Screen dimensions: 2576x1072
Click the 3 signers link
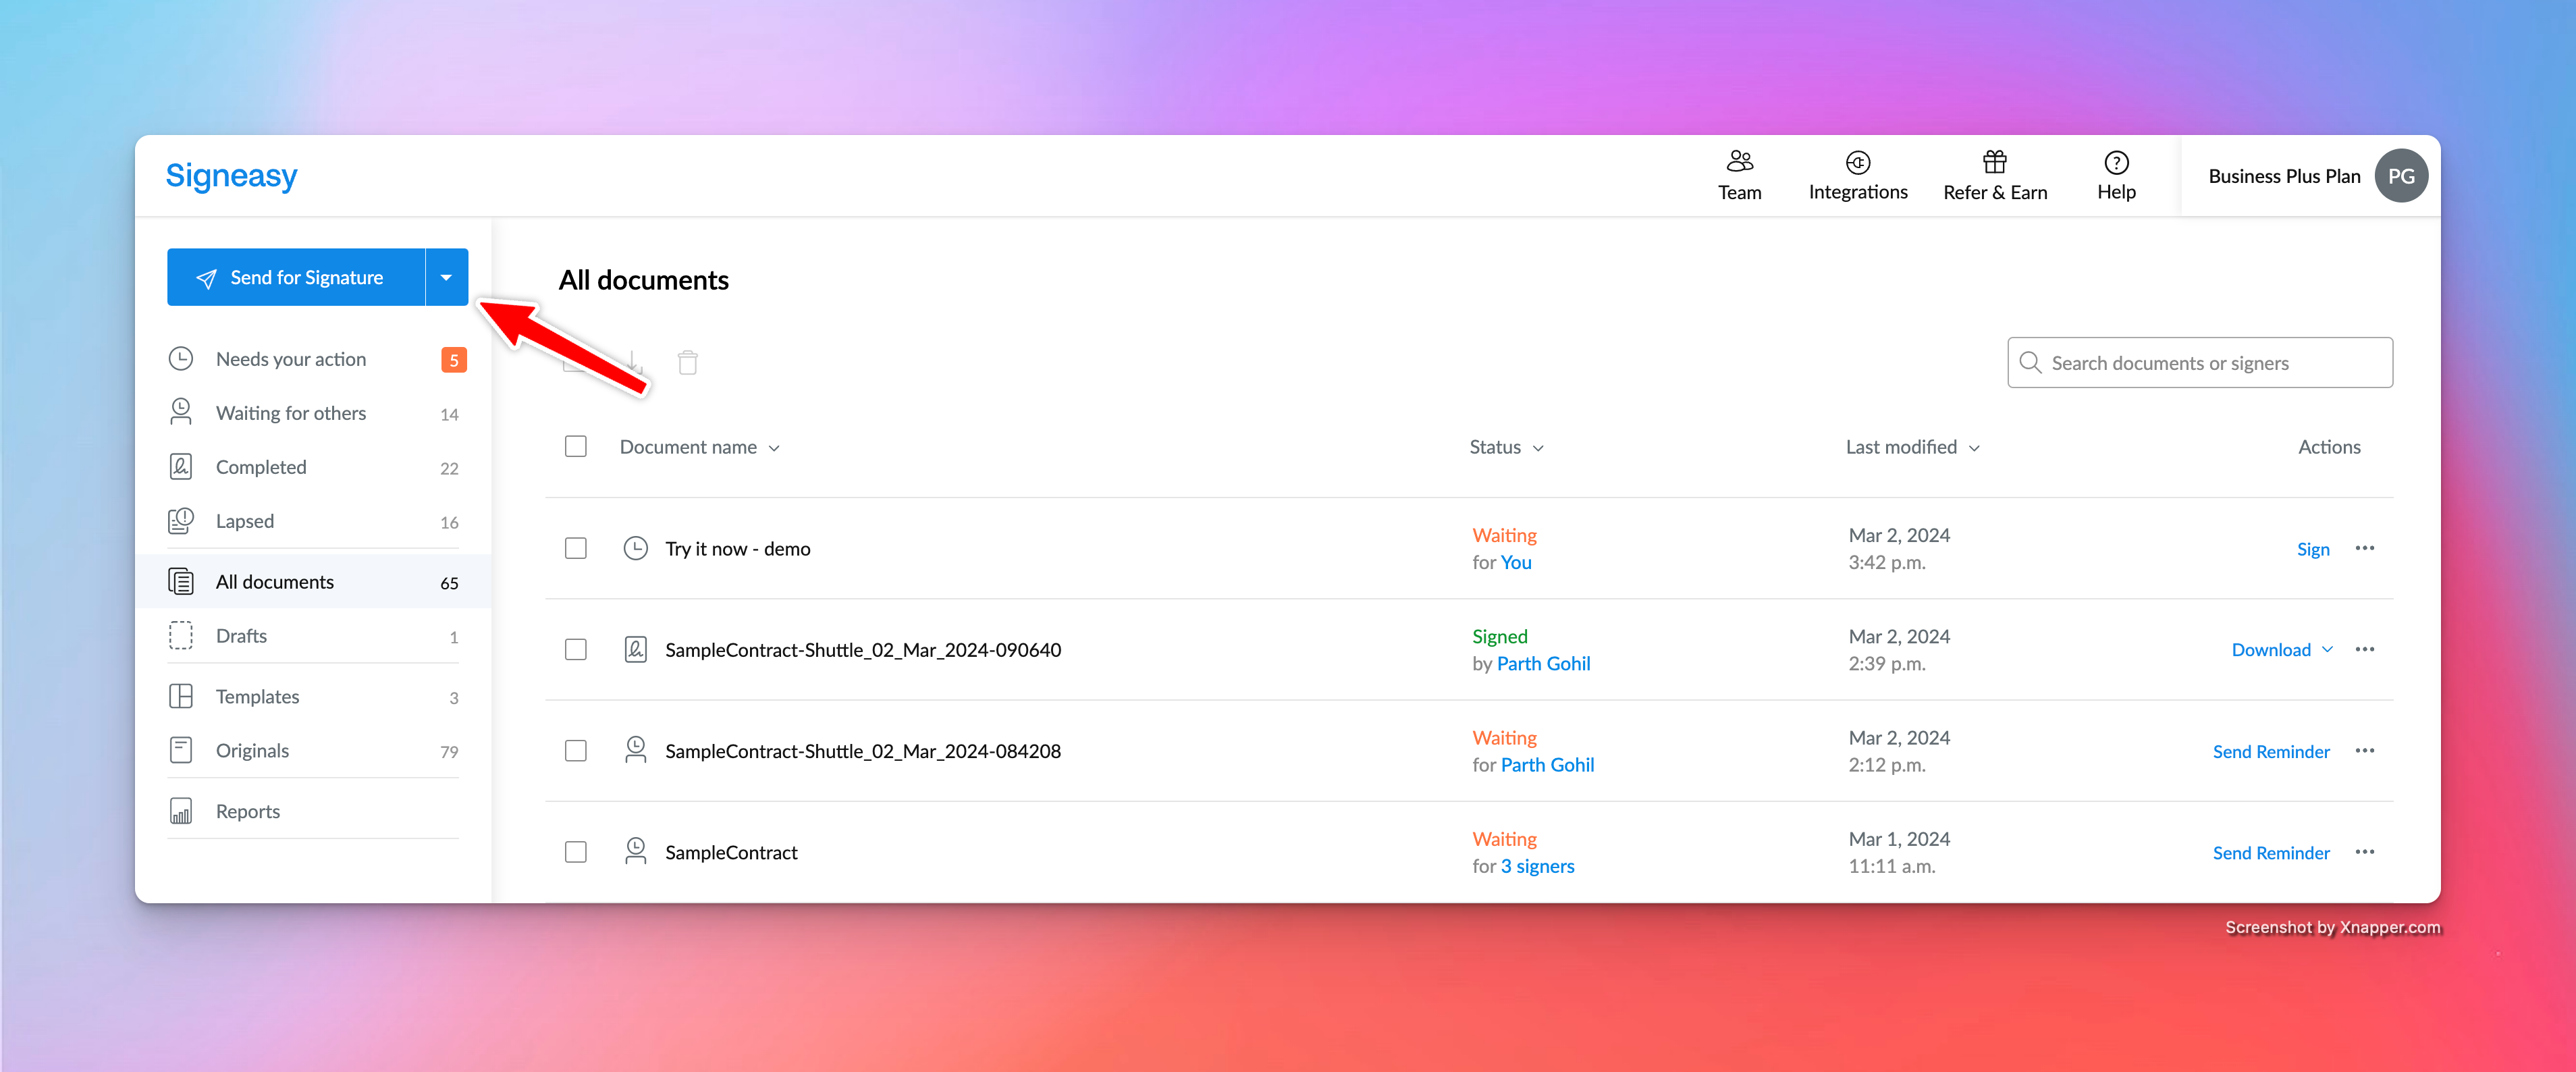click(1537, 866)
